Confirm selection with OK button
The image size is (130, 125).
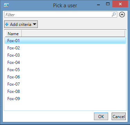(101, 116)
